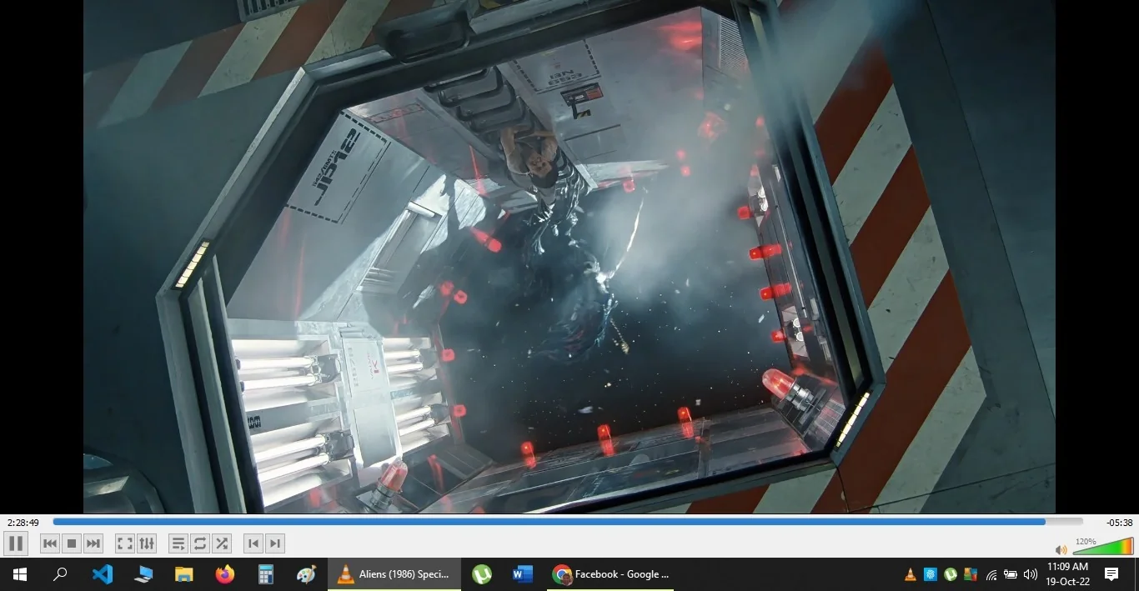1139x591 pixels.
Task: Set VLC volume on the volume slider
Action: 1103,547
